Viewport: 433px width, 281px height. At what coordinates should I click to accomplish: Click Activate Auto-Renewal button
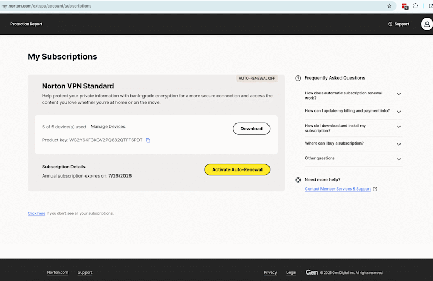click(x=237, y=169)
